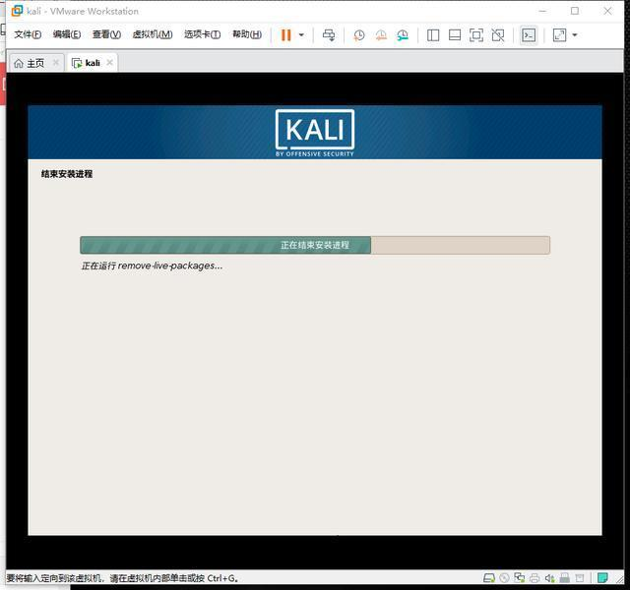630x590 pixels.
Task: Switch to Unity mode icon
Action: [x=498, y=35]
